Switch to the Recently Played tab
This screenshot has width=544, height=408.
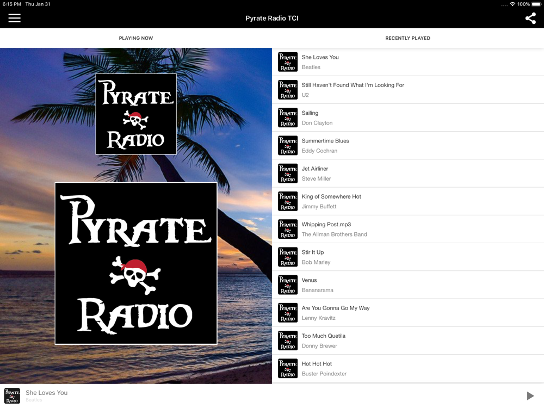click(407, 38)
